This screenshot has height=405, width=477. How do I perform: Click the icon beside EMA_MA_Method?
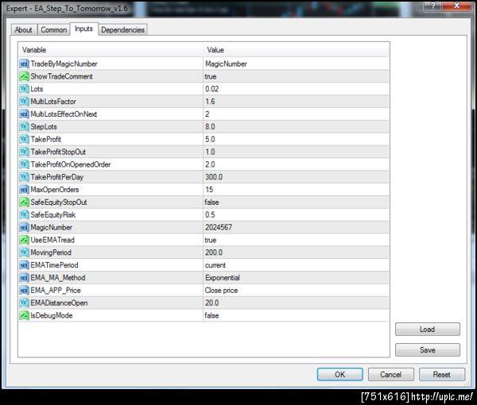(x=24, y=278)
